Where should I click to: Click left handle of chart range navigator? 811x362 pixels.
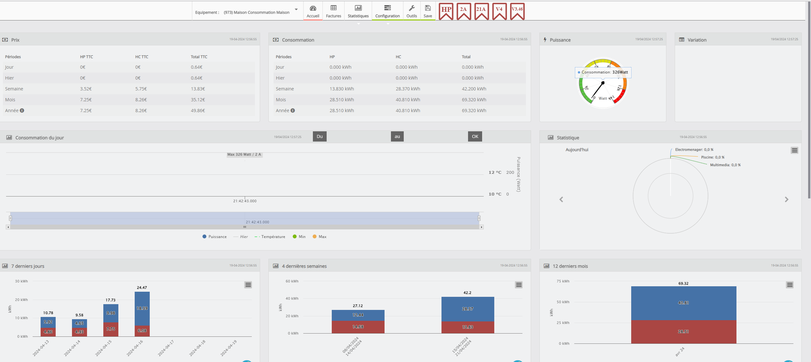[10, 218]
